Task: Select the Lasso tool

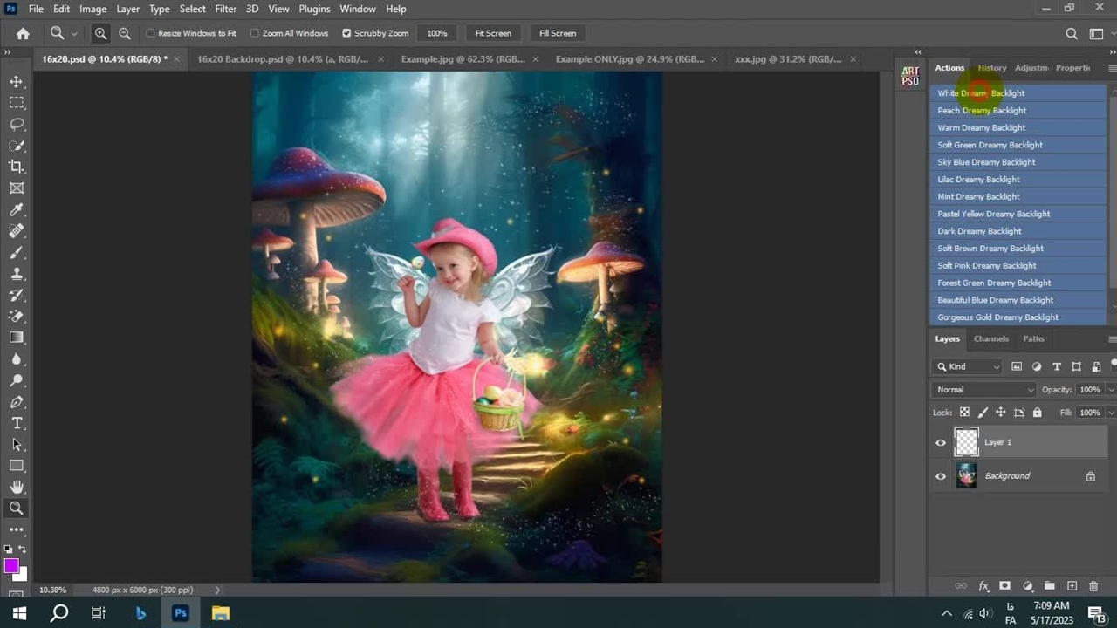Action: (17, 124)
